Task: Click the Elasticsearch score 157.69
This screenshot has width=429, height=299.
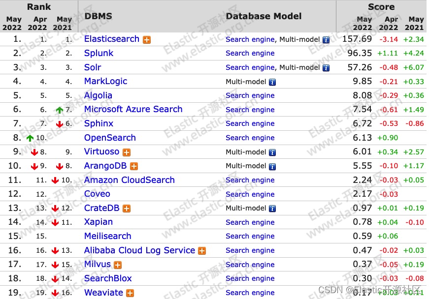Action: pos(357,39)
